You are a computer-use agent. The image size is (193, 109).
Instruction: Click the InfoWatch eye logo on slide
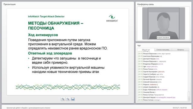click(112, 18)
